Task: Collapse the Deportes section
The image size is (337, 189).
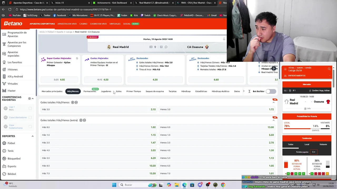Action: coord(33,136)
